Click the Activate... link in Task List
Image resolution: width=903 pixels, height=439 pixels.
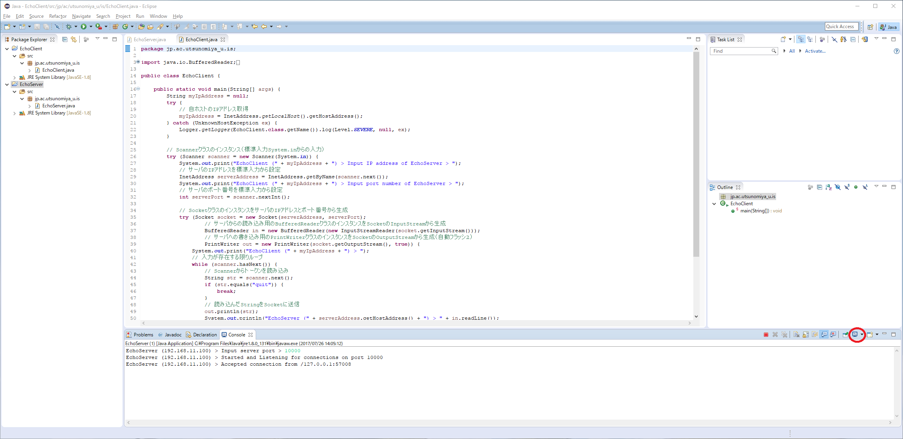point(815,51)
